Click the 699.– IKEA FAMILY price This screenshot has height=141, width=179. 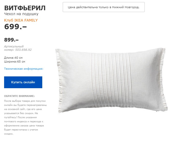pyautogui.click(x=15, y=27)
